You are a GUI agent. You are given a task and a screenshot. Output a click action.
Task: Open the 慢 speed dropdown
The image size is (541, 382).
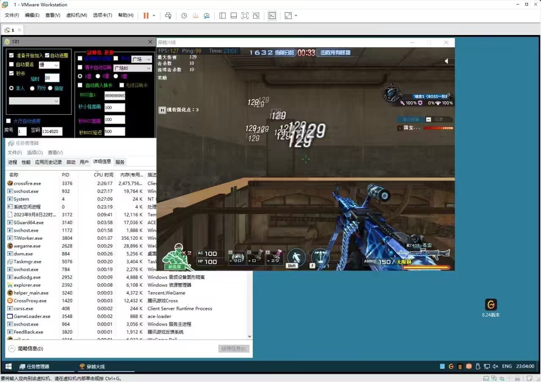[49, 65]
